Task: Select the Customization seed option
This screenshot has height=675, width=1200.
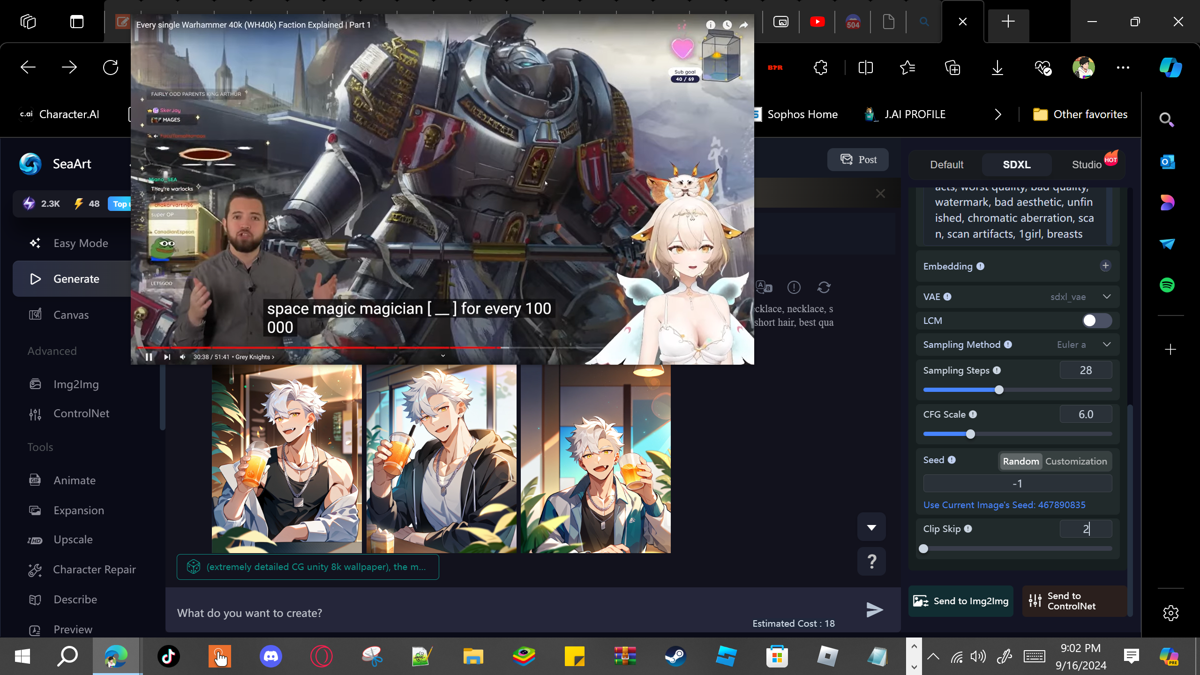Action: pos(1076,462)
